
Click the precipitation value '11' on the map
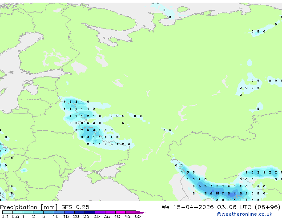[x=235, y=194]
